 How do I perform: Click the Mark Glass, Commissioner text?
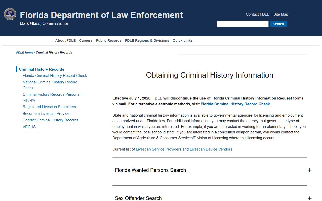[44, 24]
